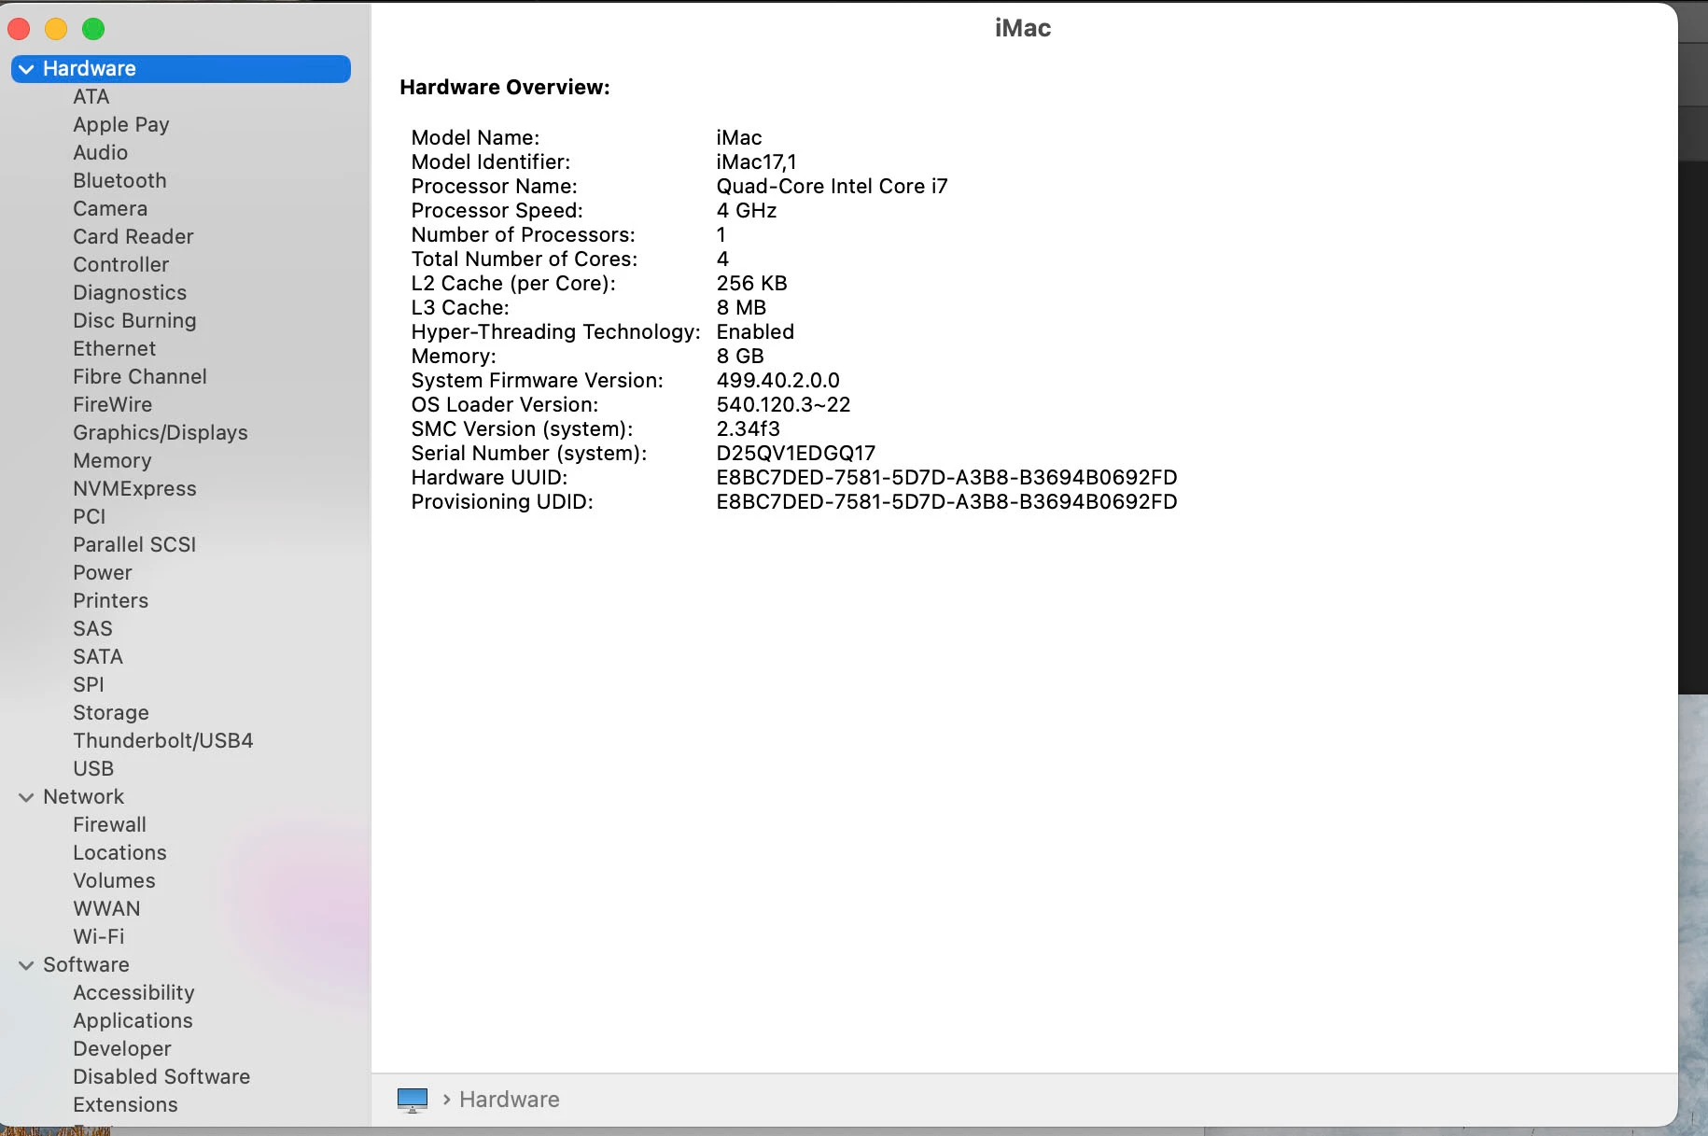
Task: Select Locations under Network
Action: (120, 853)
